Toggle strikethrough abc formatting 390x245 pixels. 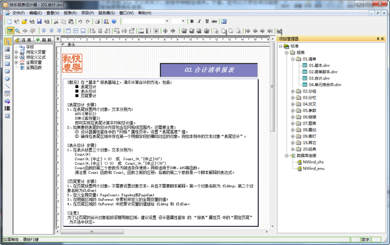tap(214, 21)
